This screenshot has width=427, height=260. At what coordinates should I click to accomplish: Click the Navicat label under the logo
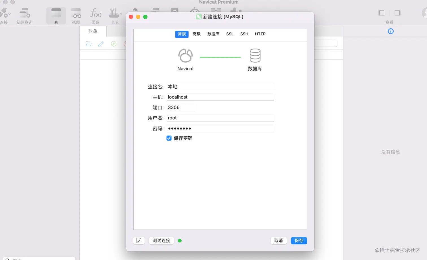pyautogui.click(x=186, y=69)
